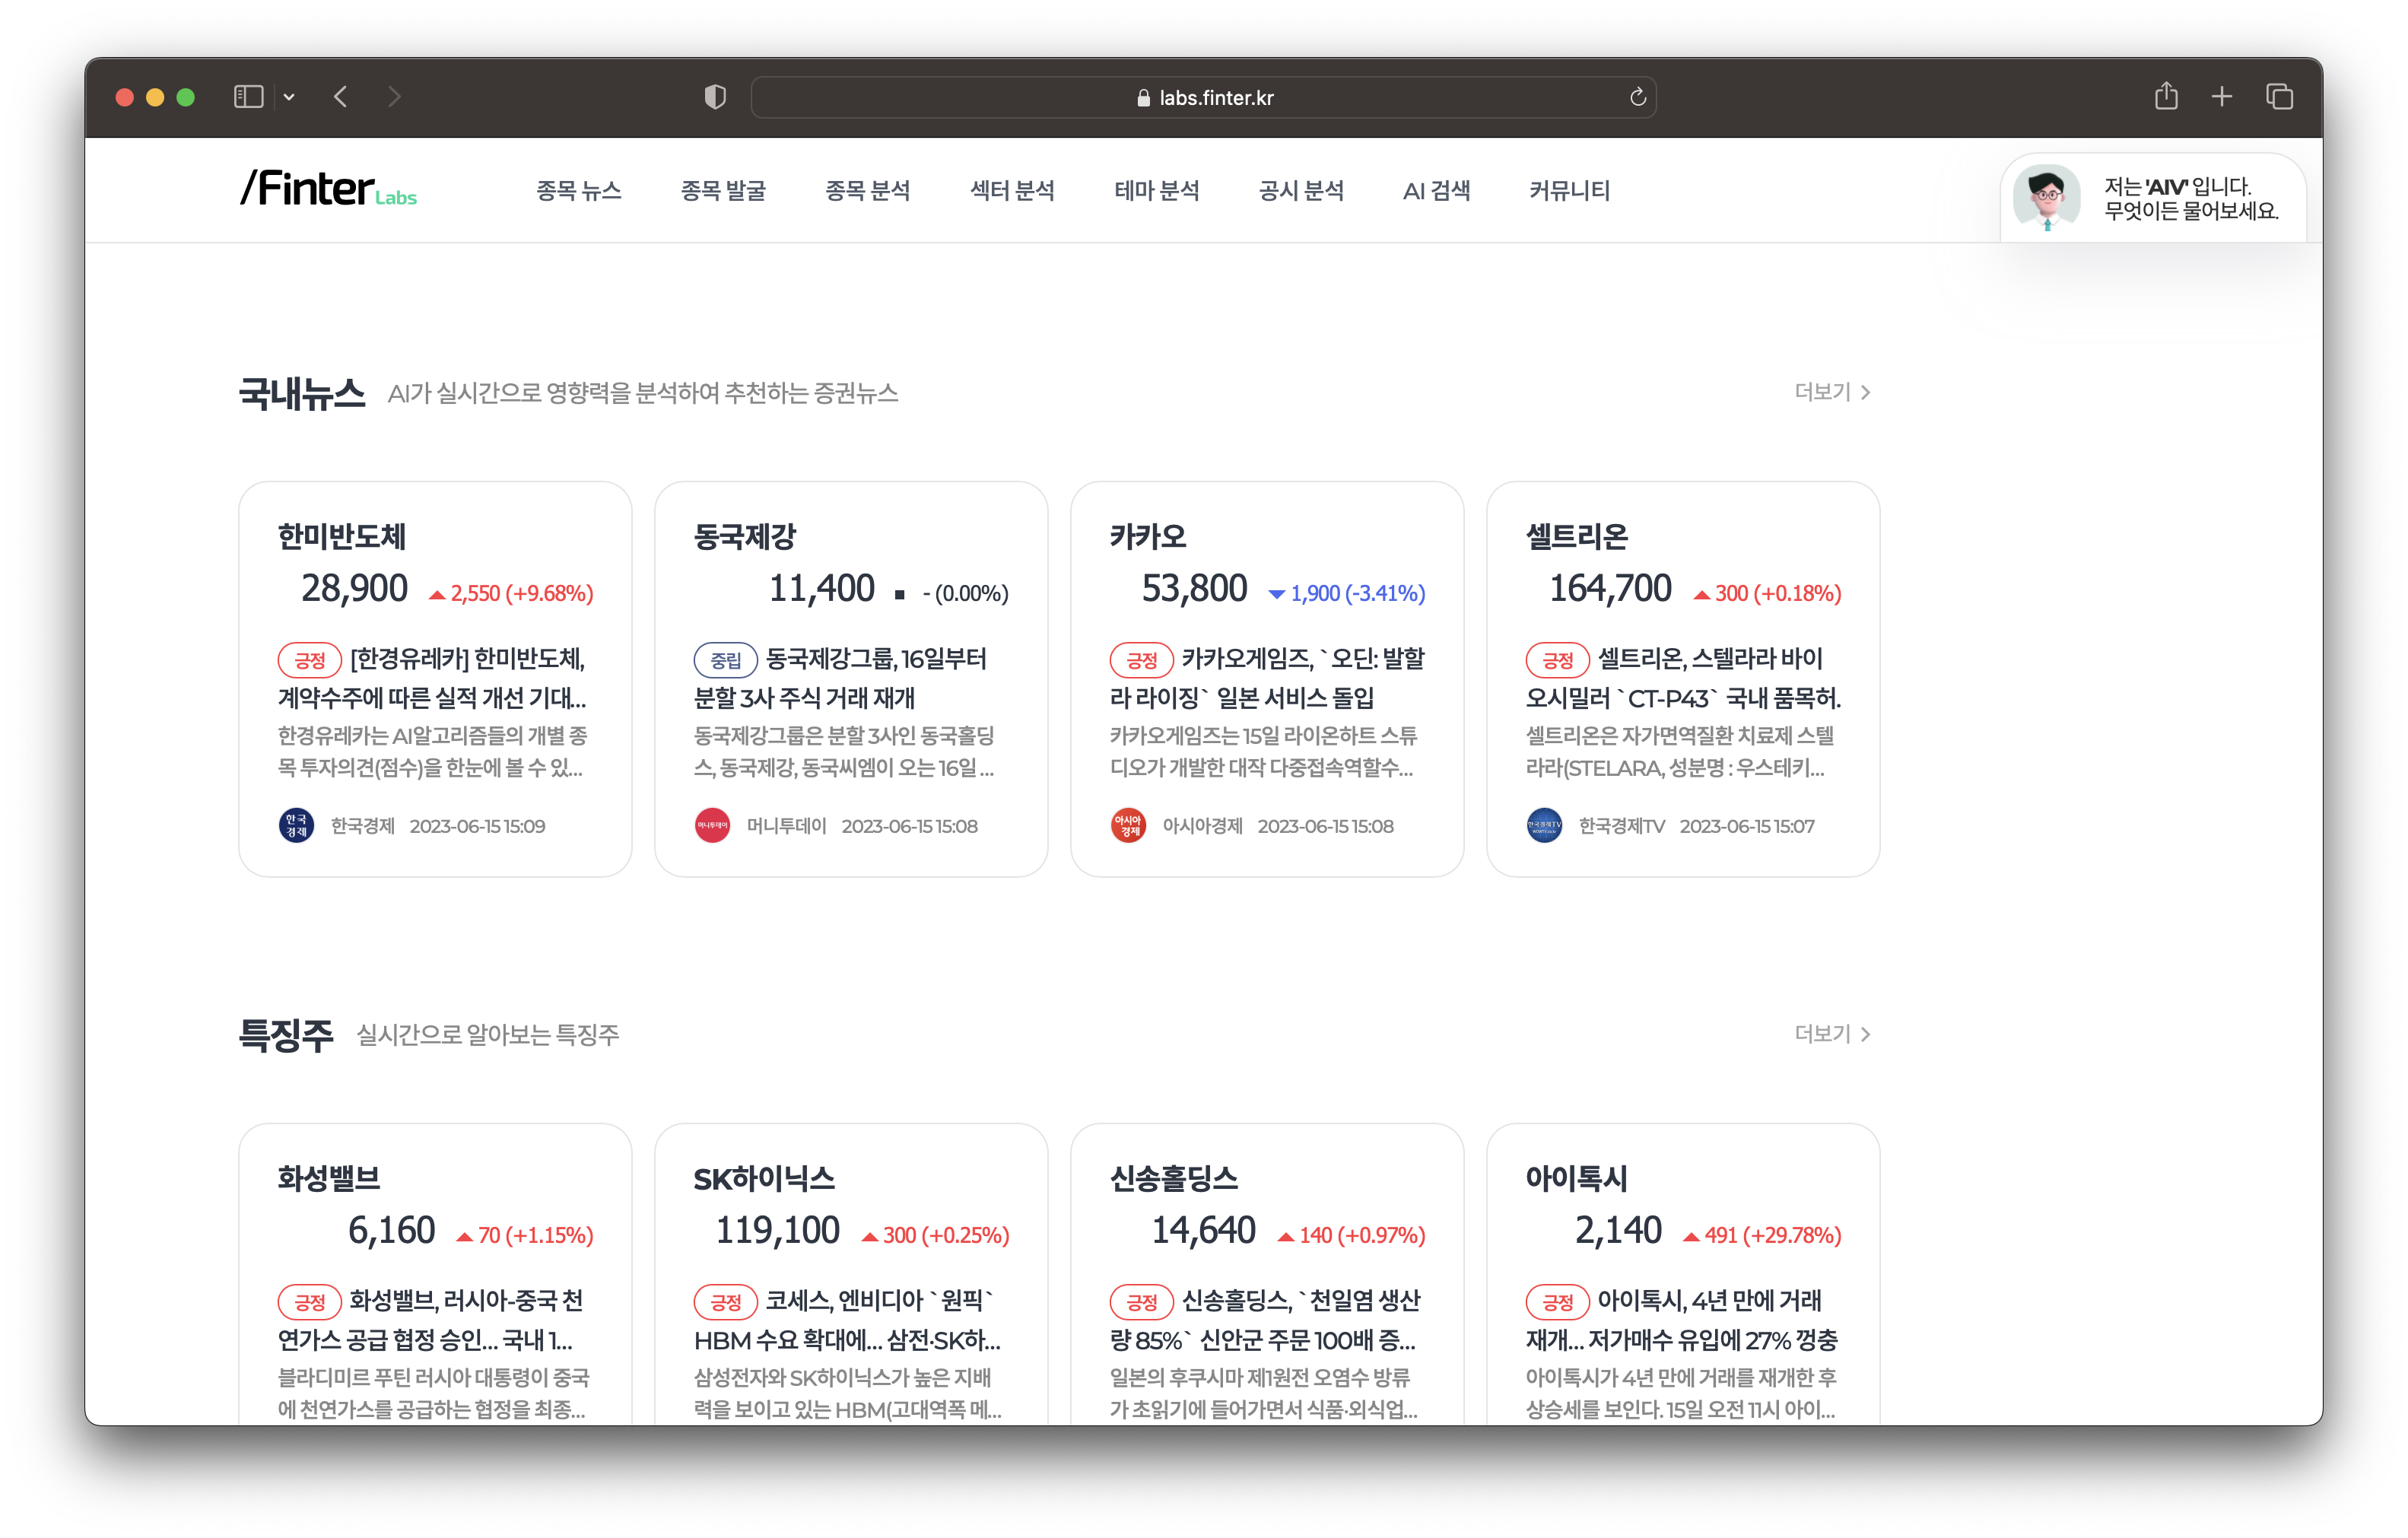Image resolution: width=2408 pixels, height=1538 pixels.
Task: Click the Safari sidebar toggle icon
Action: click(248, 97)
